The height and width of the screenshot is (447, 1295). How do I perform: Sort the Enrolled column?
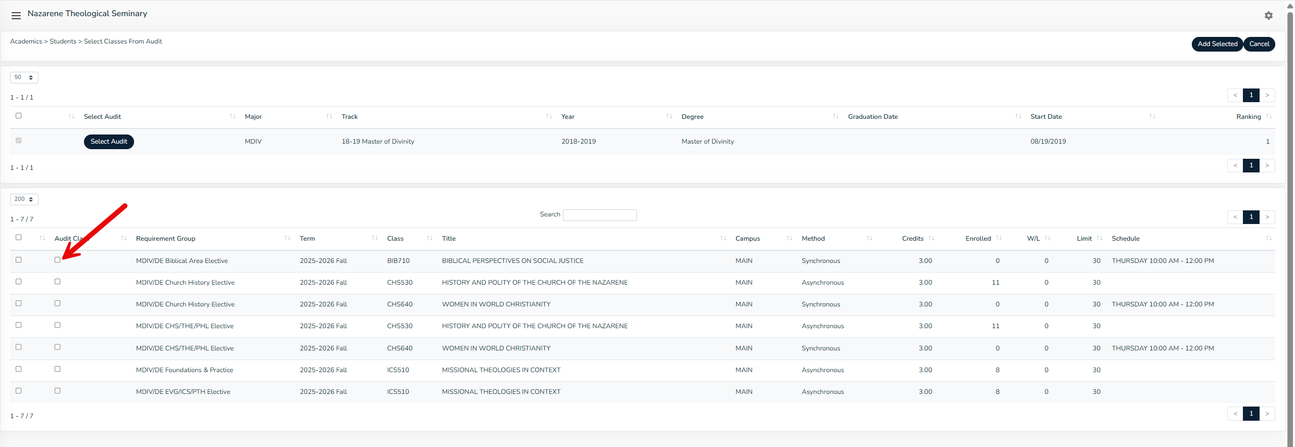click(x=999, y=238)
